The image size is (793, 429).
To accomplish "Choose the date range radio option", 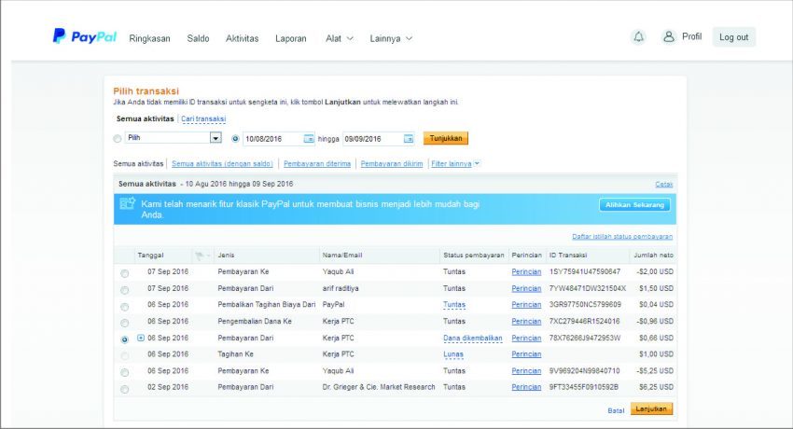I will point(235,139).
